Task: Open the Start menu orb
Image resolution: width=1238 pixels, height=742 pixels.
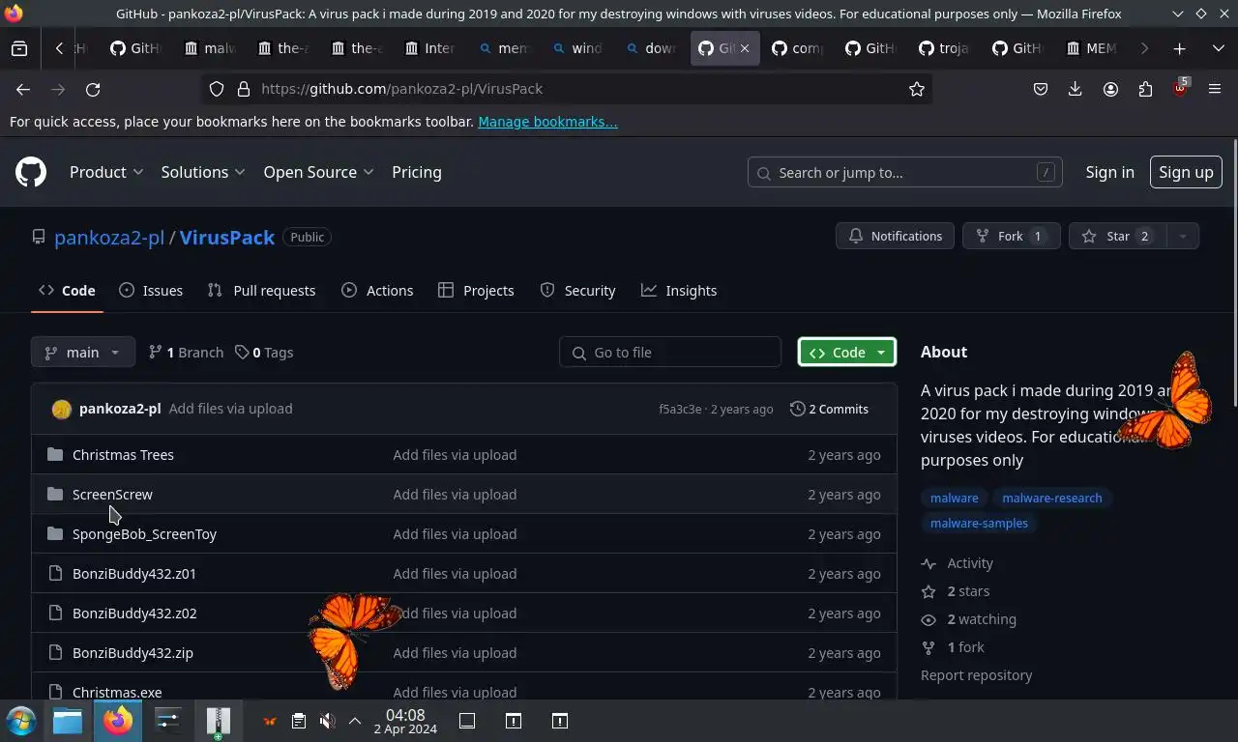Action: coord(20,721)
